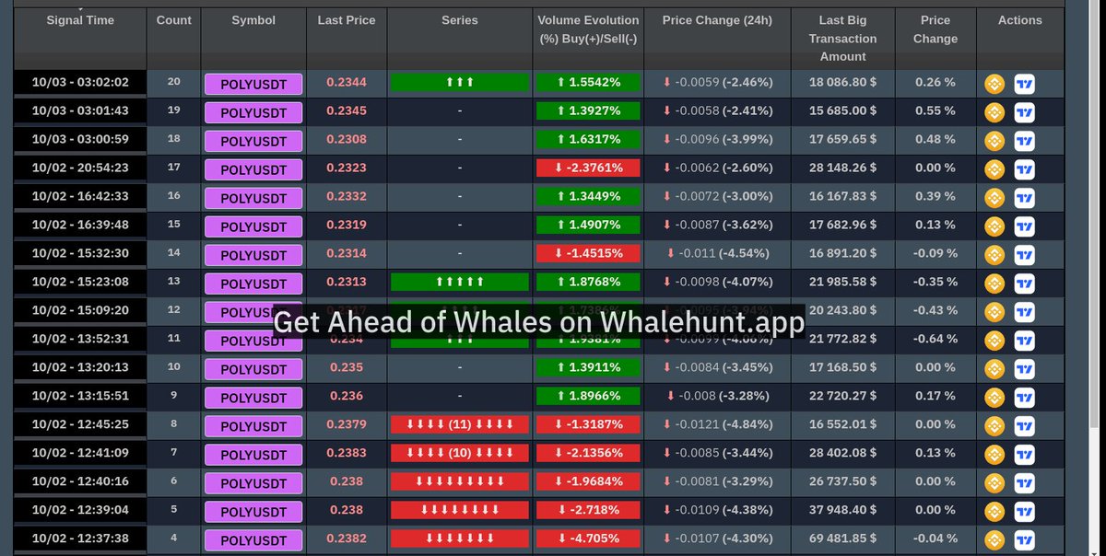1106x556 pixels.
Task: Click the red -4.705% volume cell
Action: point(588,539)
